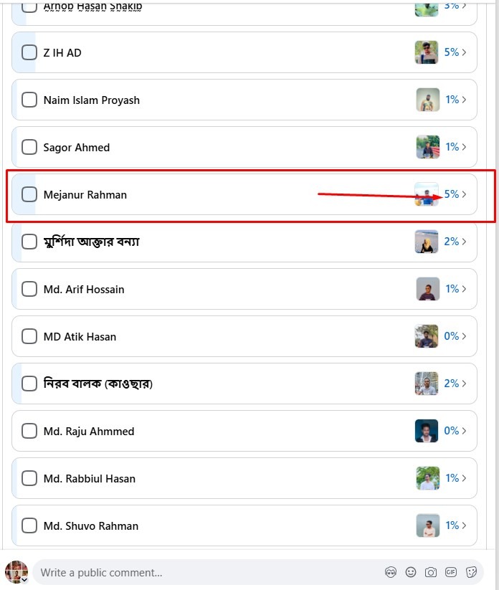Check the Mejanur Rahman poll option
Image resolution: width=499 pixels, height=590 pixels.
coord(29,194)
